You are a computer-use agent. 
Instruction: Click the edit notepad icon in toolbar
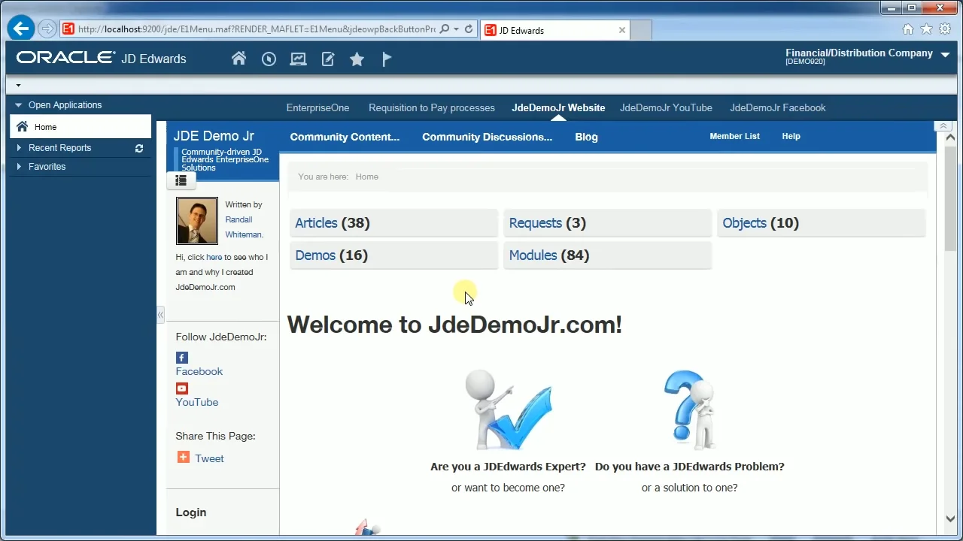[x=328, y=59]
